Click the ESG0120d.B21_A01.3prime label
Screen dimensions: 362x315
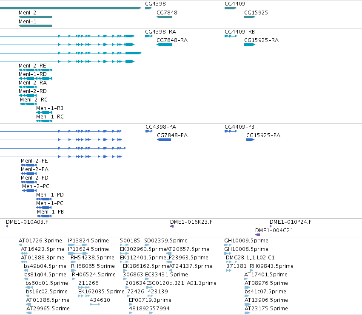(182, 283)
